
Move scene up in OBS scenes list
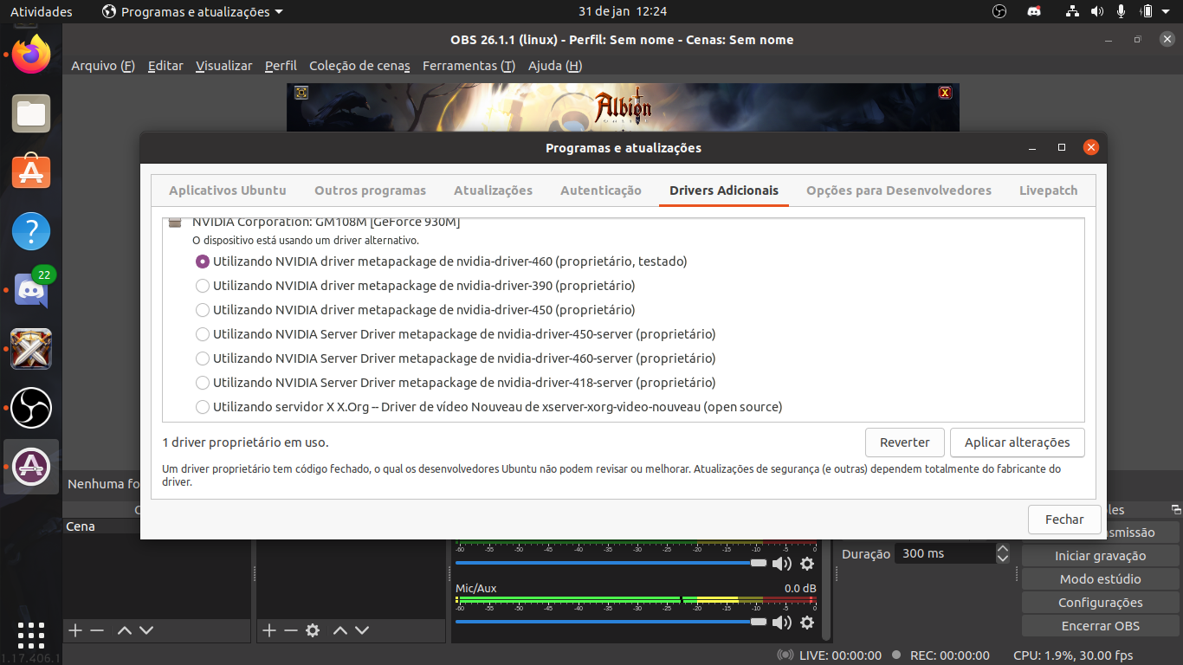125,630
